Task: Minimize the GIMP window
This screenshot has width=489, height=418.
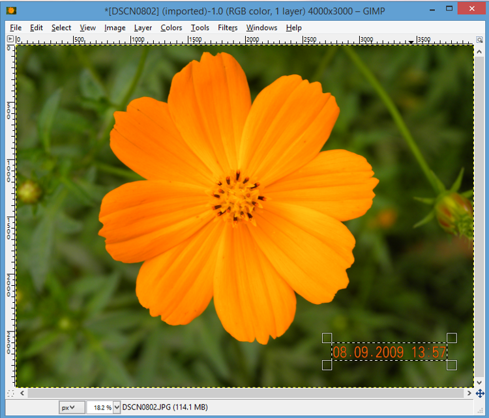Action: click(x=432, y=9)
